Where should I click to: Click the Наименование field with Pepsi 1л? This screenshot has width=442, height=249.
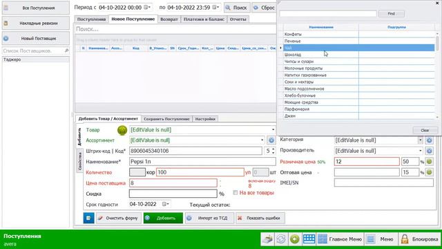click(x=202, y=161)
